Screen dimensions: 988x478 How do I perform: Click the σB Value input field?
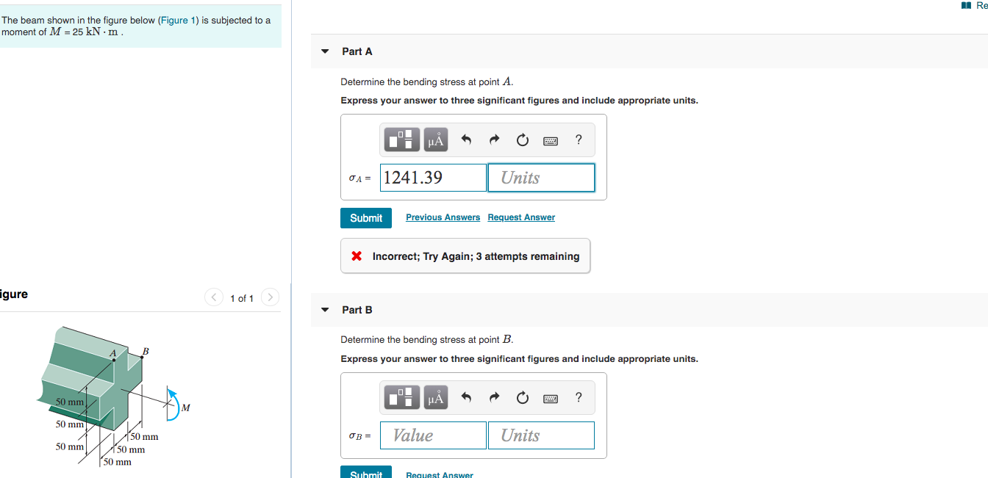click(433, 435)
